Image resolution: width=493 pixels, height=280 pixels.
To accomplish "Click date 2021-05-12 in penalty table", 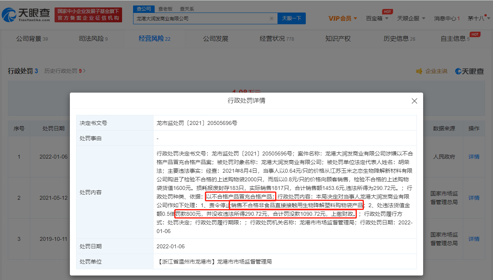I will tap(53, 198).
